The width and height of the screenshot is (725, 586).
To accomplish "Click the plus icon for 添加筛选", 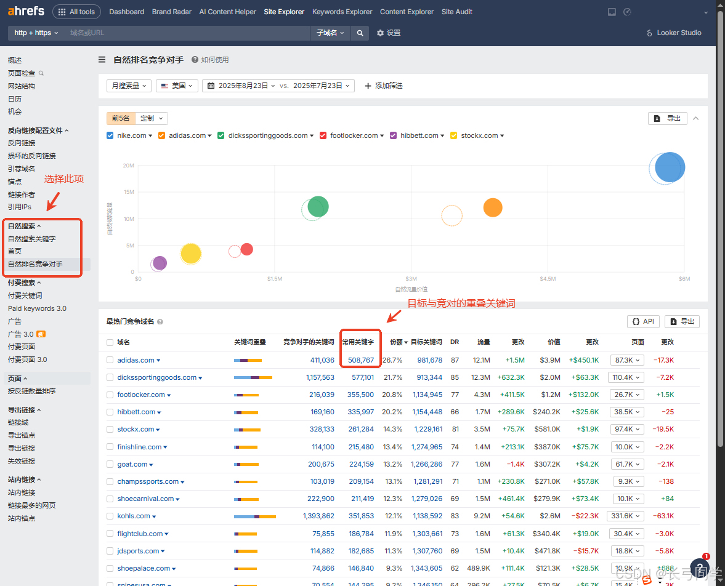I will [368, 86].
